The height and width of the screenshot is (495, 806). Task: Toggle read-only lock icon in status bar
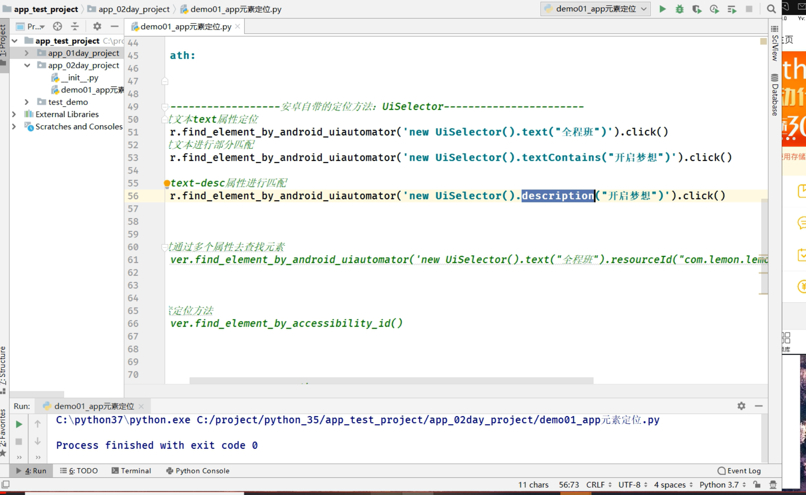point(756,484)
